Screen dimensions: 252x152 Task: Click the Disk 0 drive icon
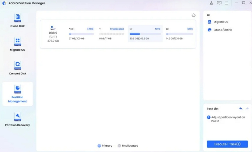[x=53, y=28]
